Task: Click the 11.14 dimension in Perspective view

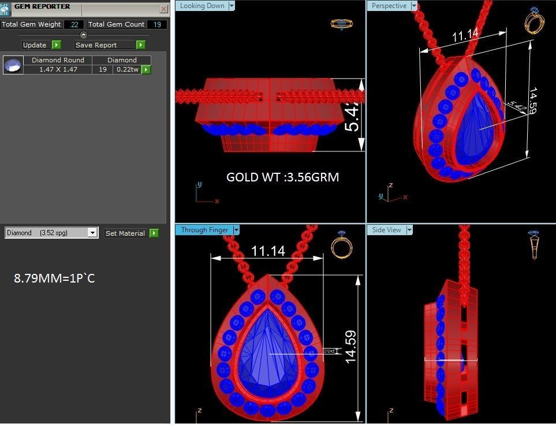Action: (465, 35)
